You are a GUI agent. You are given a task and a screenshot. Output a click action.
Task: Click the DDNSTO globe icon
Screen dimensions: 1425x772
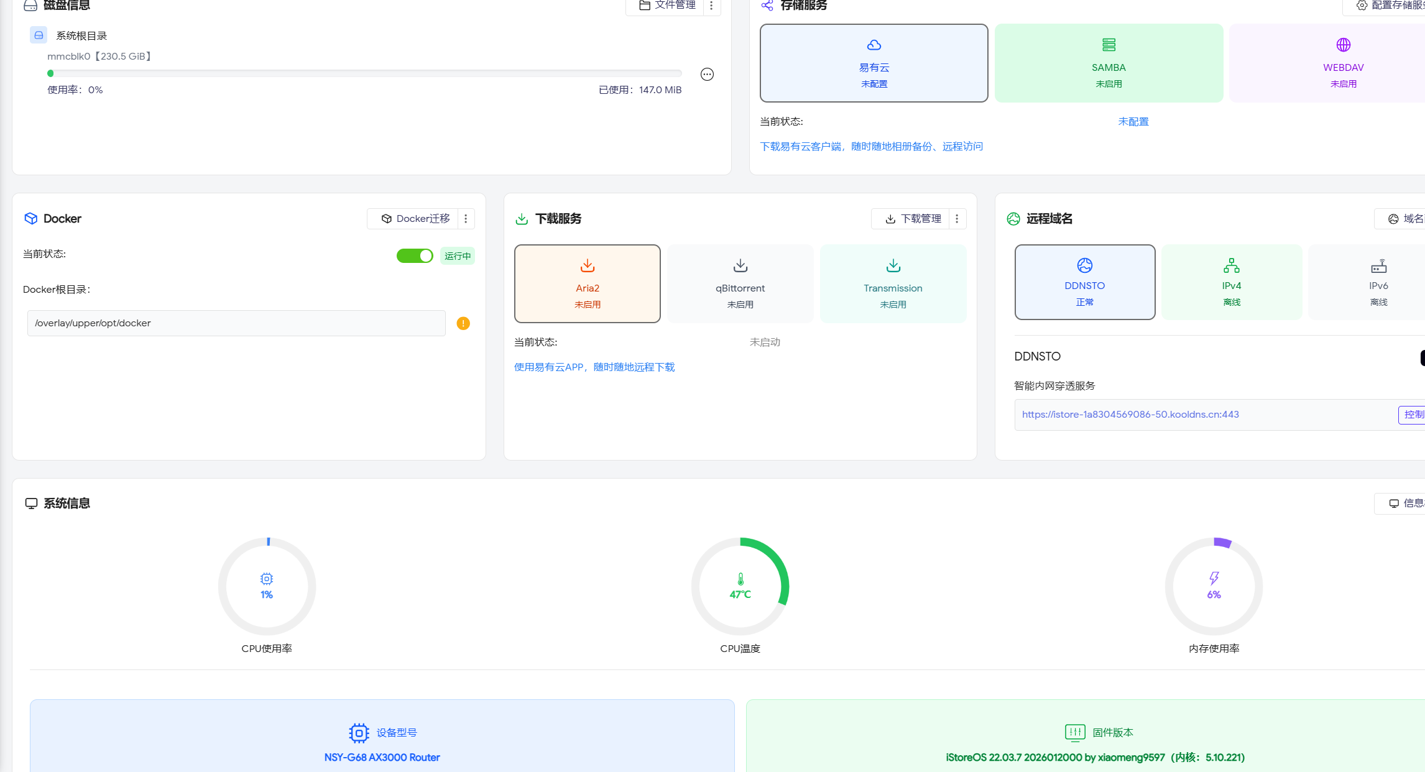[1084, 265]
